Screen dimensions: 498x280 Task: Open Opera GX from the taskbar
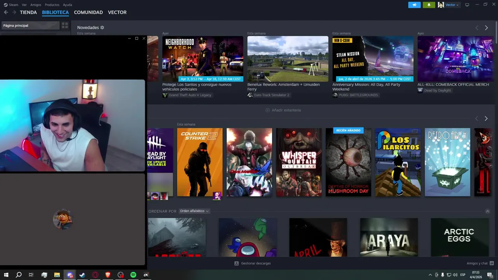[x=95, y=275]
